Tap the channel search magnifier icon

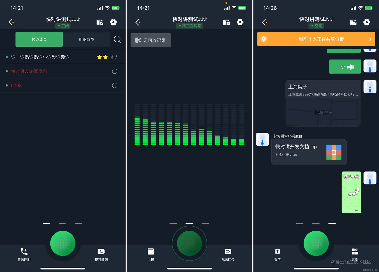(x=117, y=39)
